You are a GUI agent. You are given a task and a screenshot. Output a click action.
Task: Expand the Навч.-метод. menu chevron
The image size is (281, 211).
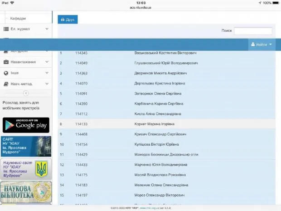(x=47, y=84)
